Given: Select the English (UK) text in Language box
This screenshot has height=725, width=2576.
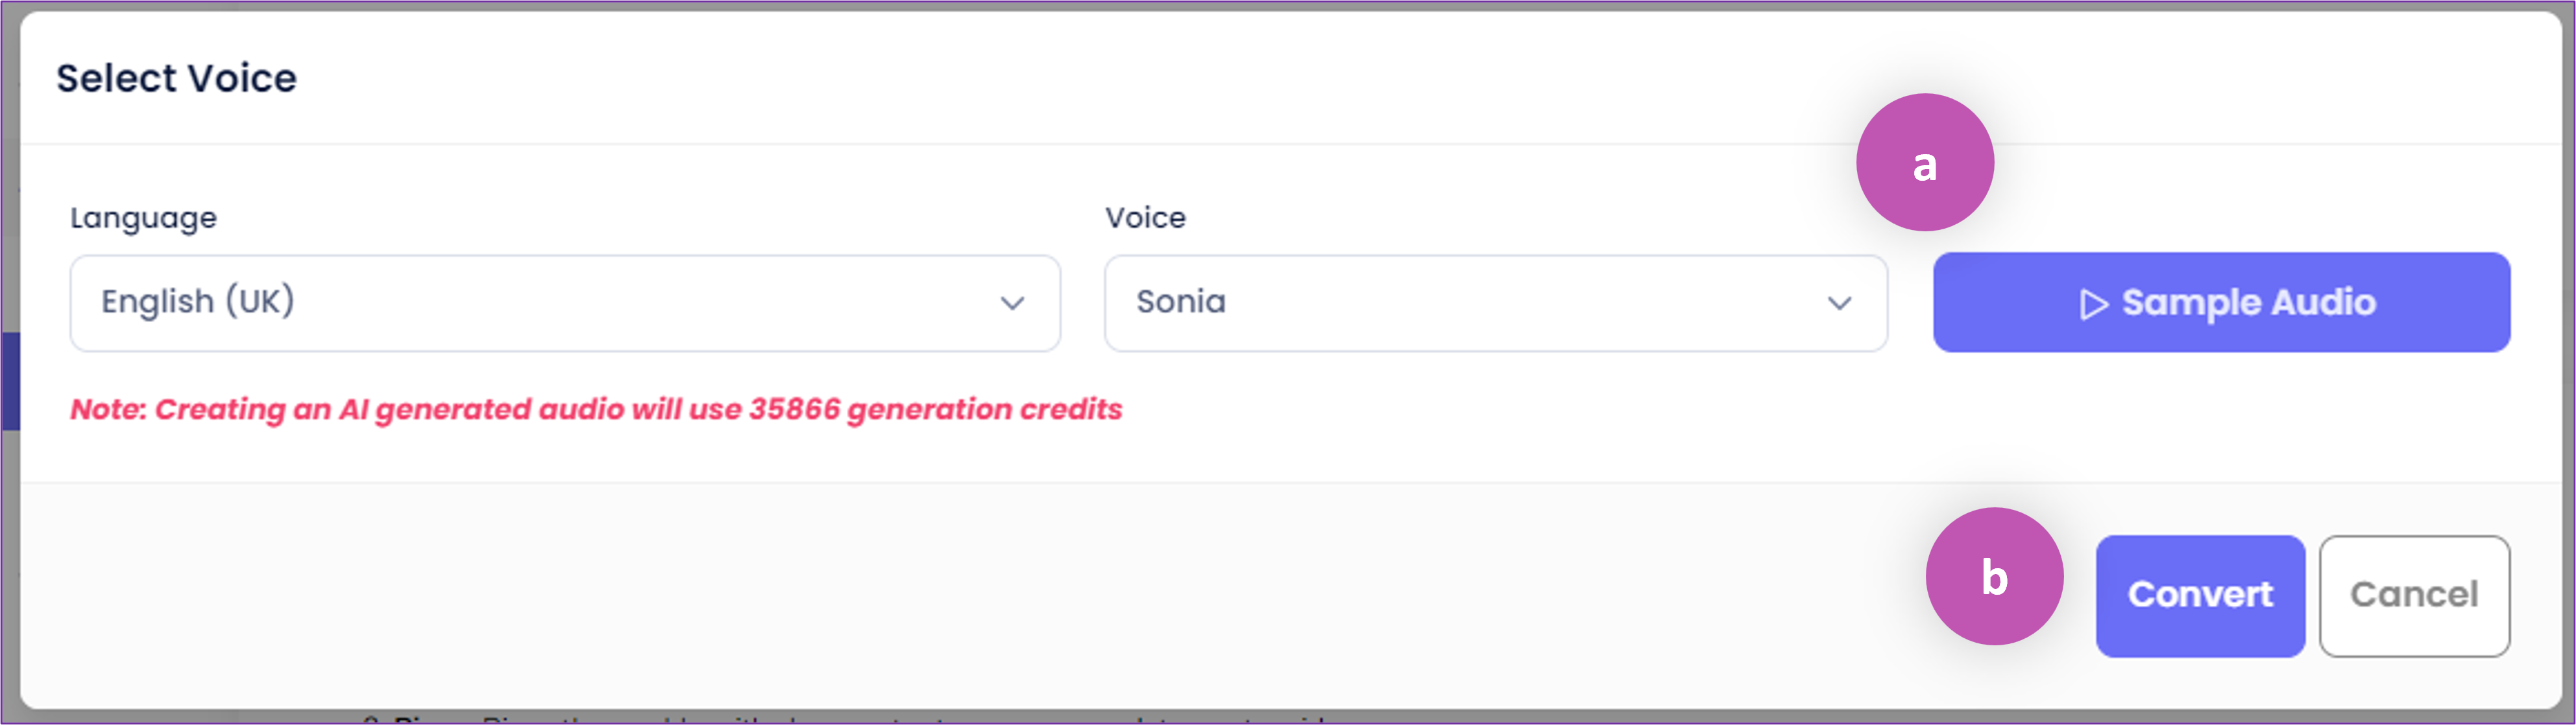Looking at the screenshot, I should (198, 301).
